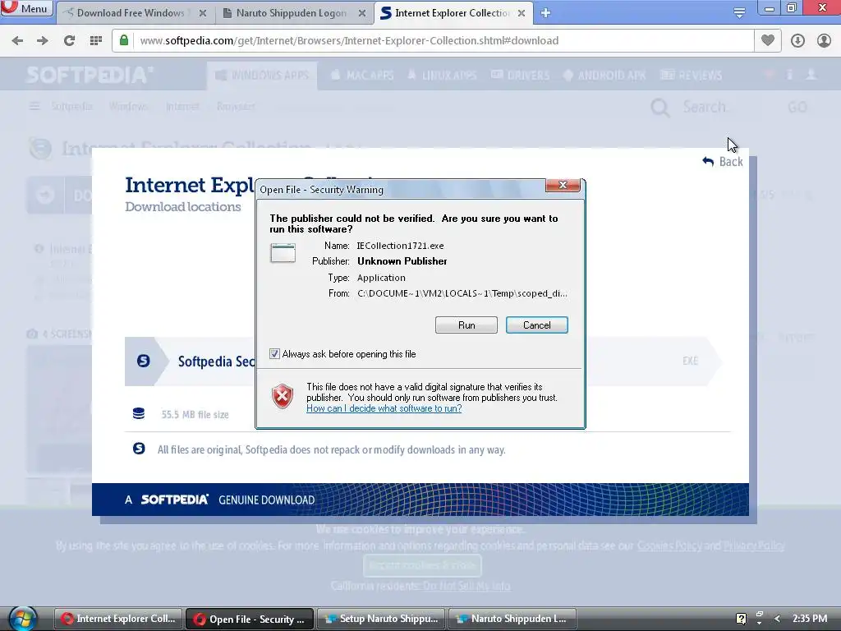Open How can I decide what software link

point(384,408)
